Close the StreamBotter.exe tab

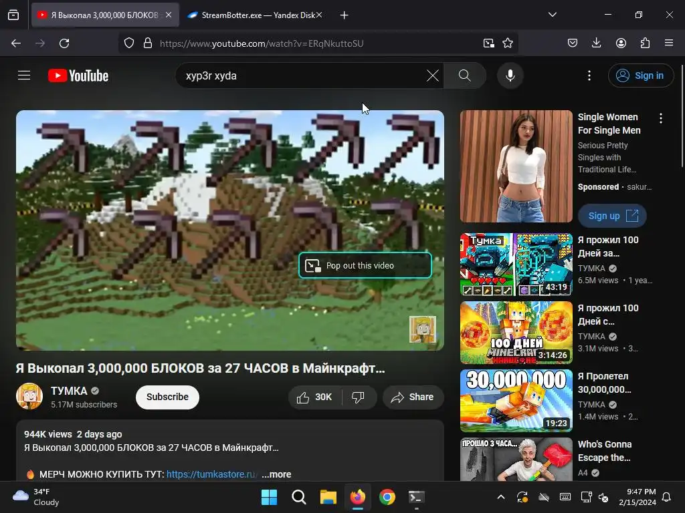[x=319, y=15]
